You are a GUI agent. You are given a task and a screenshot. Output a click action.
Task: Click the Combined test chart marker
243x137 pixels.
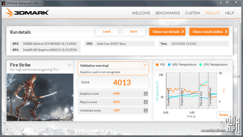tap(210, 97)
